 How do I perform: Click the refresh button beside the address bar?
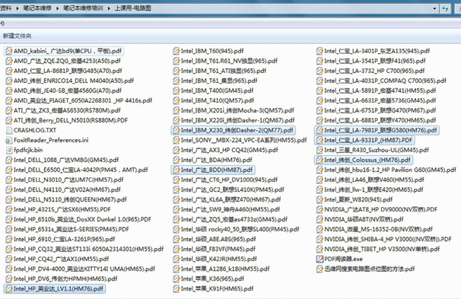point(445,8)
